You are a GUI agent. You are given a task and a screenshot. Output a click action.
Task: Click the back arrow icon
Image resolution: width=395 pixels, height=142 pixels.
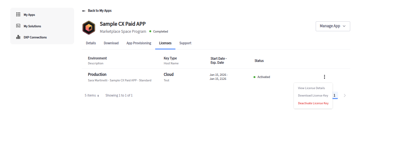point(84,11)
